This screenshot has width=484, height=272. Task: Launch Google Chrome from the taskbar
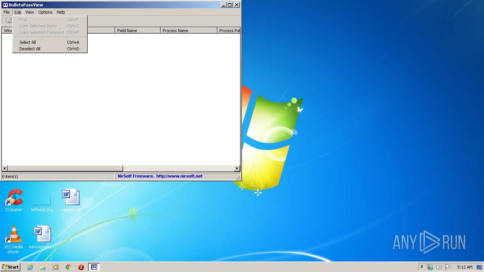click(68, 267)
